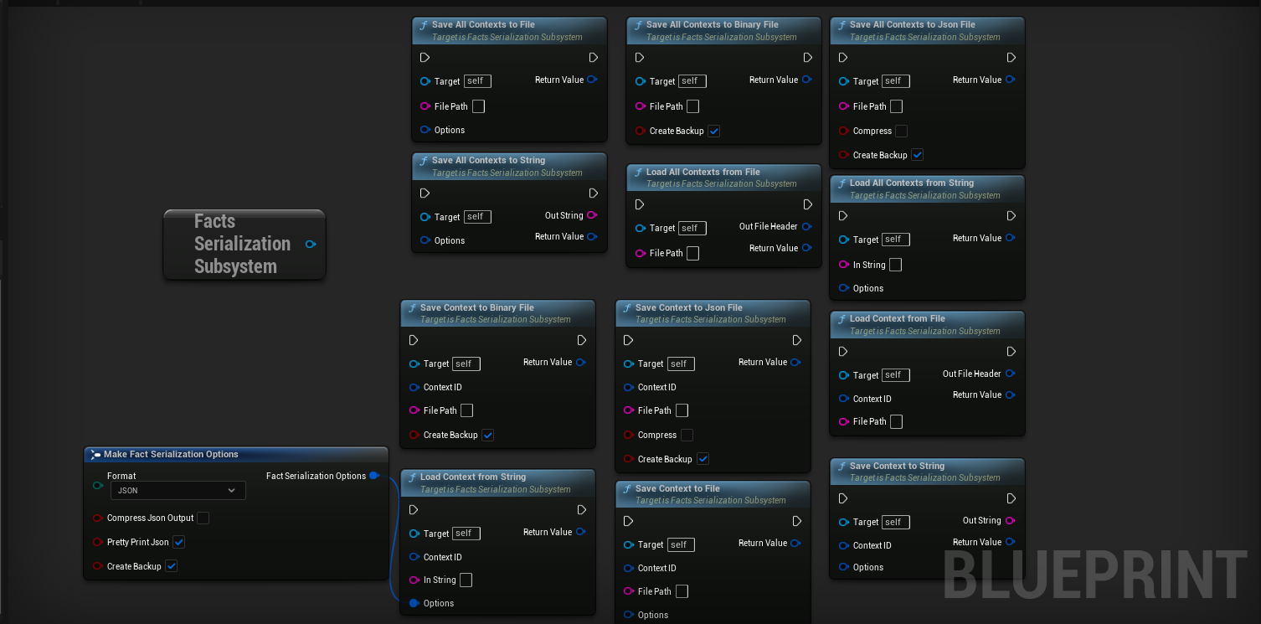Click File Path pin on Save Context to Json File
Screen dimensions: 1261x624
point(628,410)
